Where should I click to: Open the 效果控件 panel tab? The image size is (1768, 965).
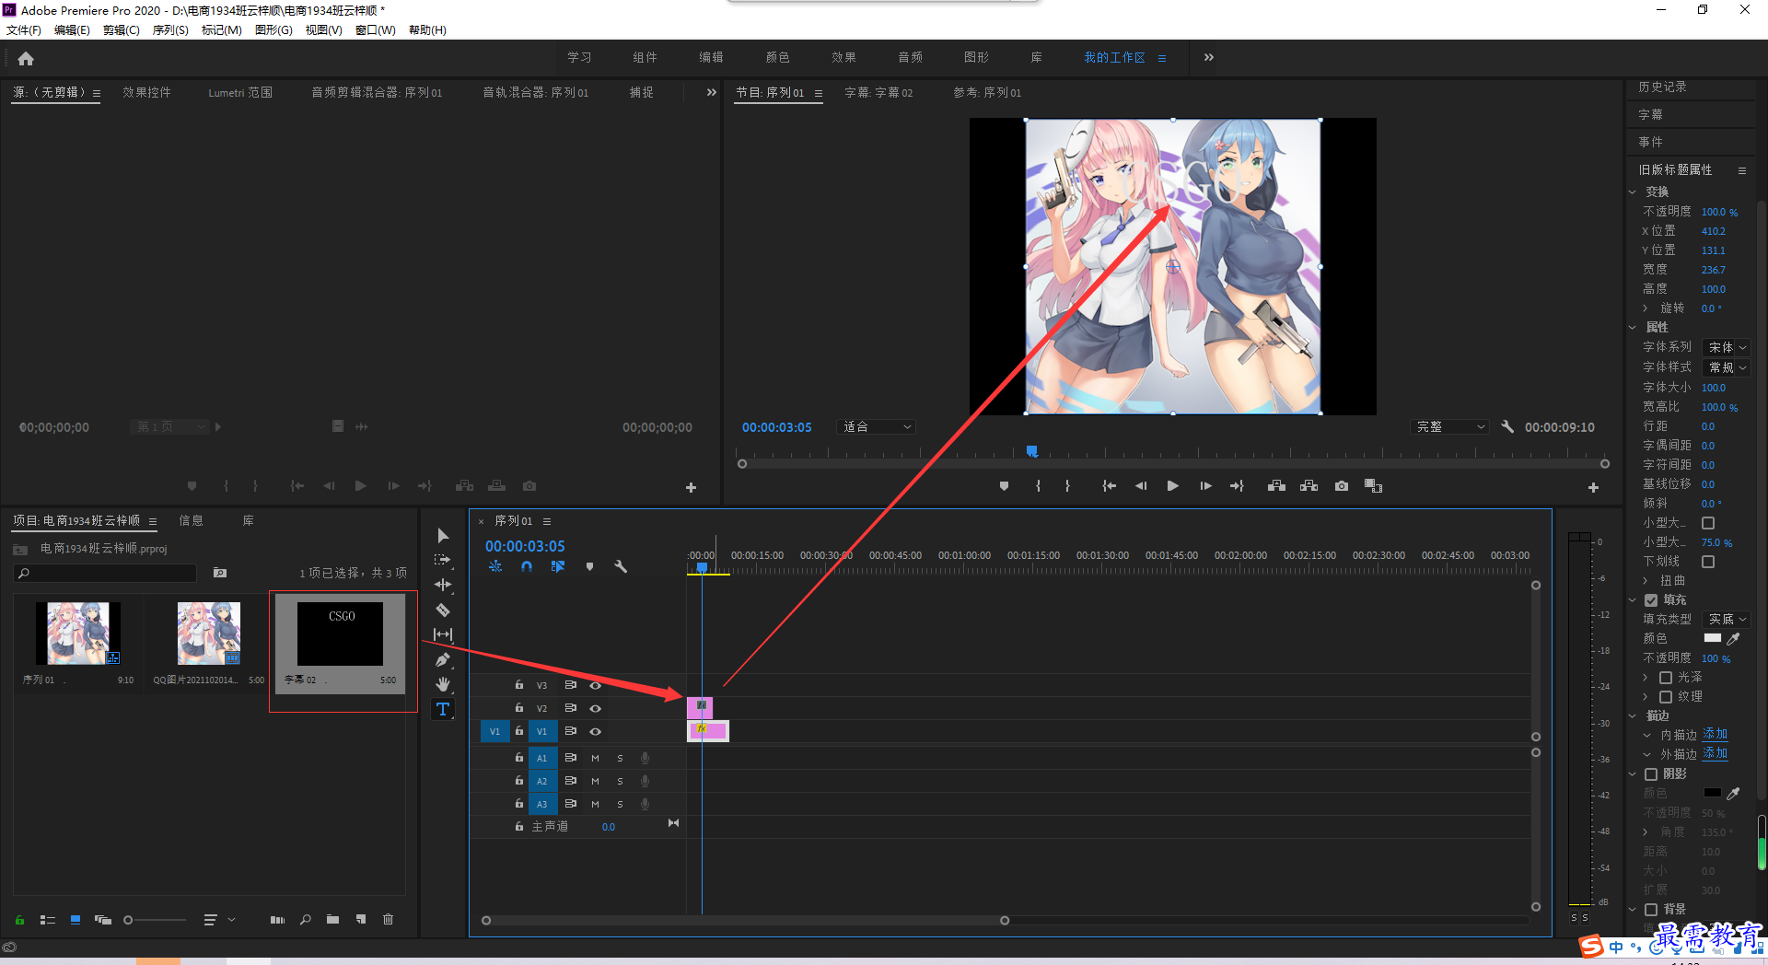click(147, 92)
